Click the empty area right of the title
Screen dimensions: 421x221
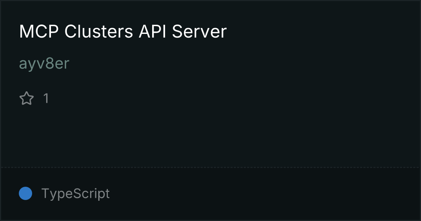click(322, 32)
